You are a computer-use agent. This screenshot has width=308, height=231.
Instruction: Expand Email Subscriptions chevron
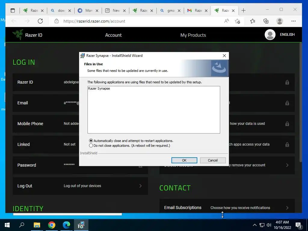[x=287, y=208]
